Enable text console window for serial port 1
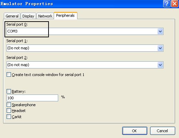Viewport: 179px width, 138px height. (9, 75)
